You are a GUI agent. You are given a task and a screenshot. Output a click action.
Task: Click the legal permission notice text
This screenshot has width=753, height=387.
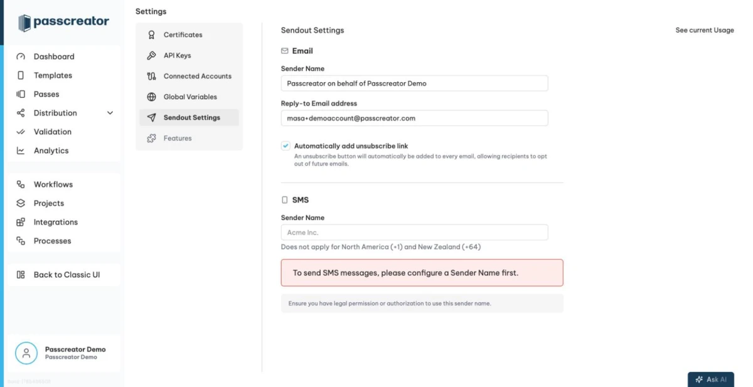390,304
